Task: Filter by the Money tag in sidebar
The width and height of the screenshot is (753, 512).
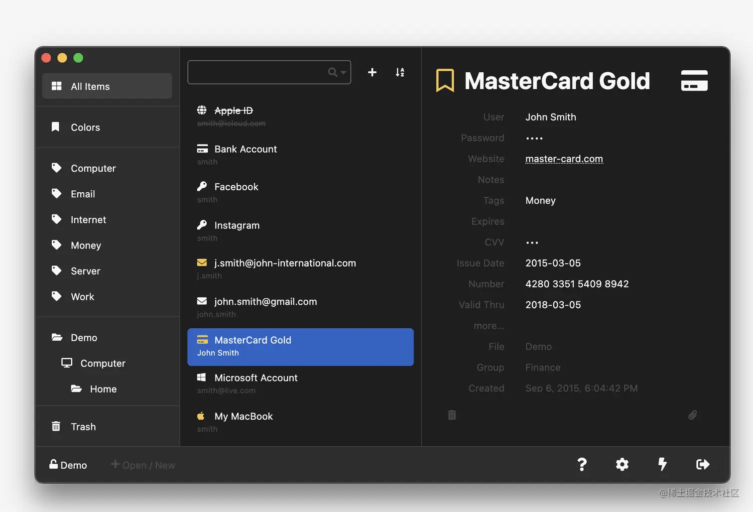Action: point(107,245)
